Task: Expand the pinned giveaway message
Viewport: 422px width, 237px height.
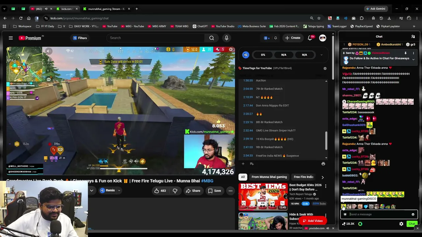Action: [413, 60]
